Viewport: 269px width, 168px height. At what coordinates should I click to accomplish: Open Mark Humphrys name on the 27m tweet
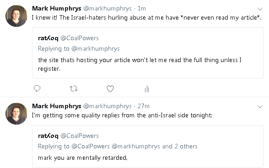click(57, 106)
